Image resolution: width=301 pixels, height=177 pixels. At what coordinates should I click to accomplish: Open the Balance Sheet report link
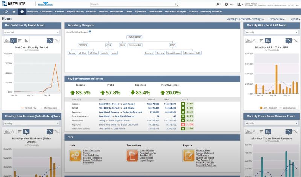[x=203, y=151]
